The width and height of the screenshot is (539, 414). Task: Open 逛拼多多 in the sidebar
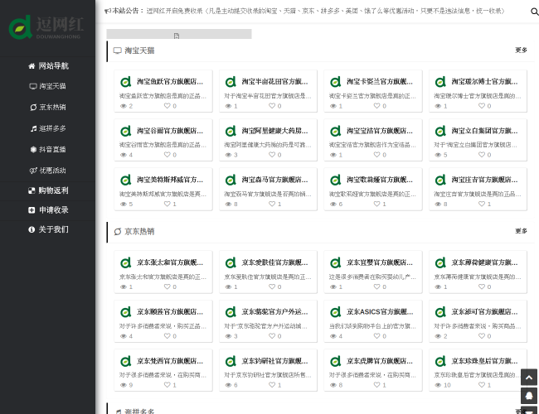click(x=47, y=128)
